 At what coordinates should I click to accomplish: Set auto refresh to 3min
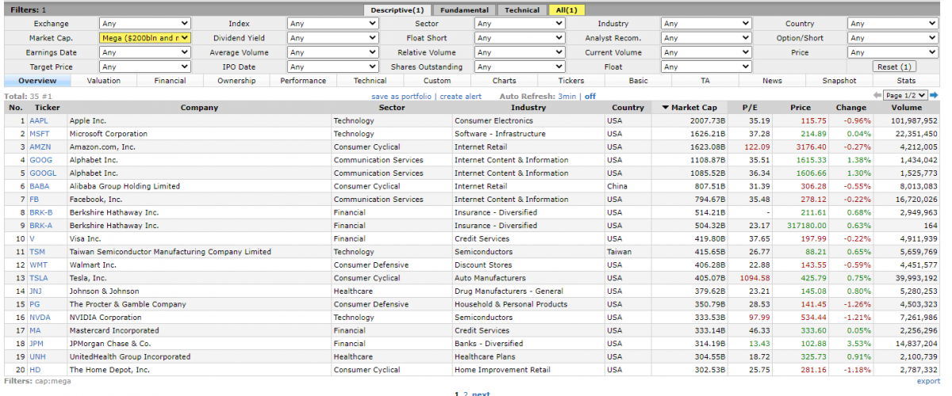(567, 96)
